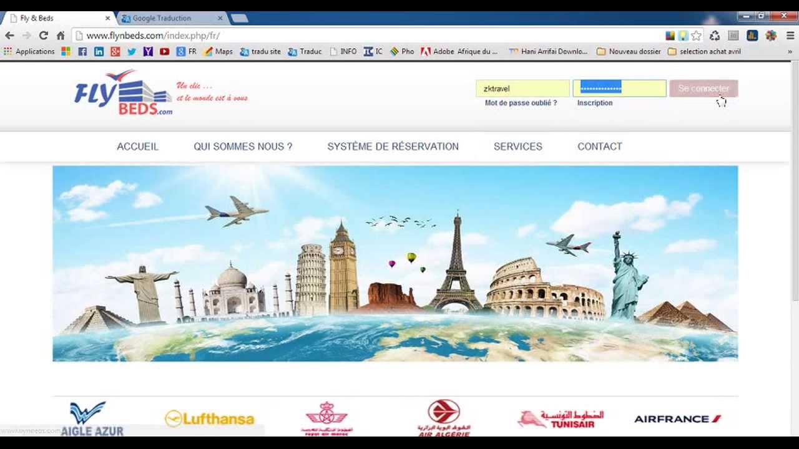This screenshot has height=449, width=799.
Task: Open the Google FR bookmark
Action: tap(186, 52)
